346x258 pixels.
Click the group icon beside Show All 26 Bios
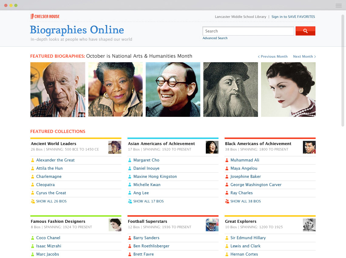[33, 201]
